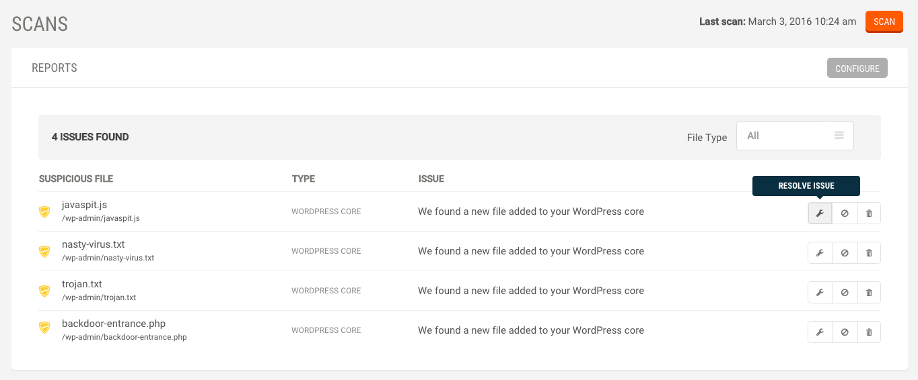The height and width of the screenshot is (380, 918).
Task: Click the shield icon next to javaspit.js
Action: [44, 212]
